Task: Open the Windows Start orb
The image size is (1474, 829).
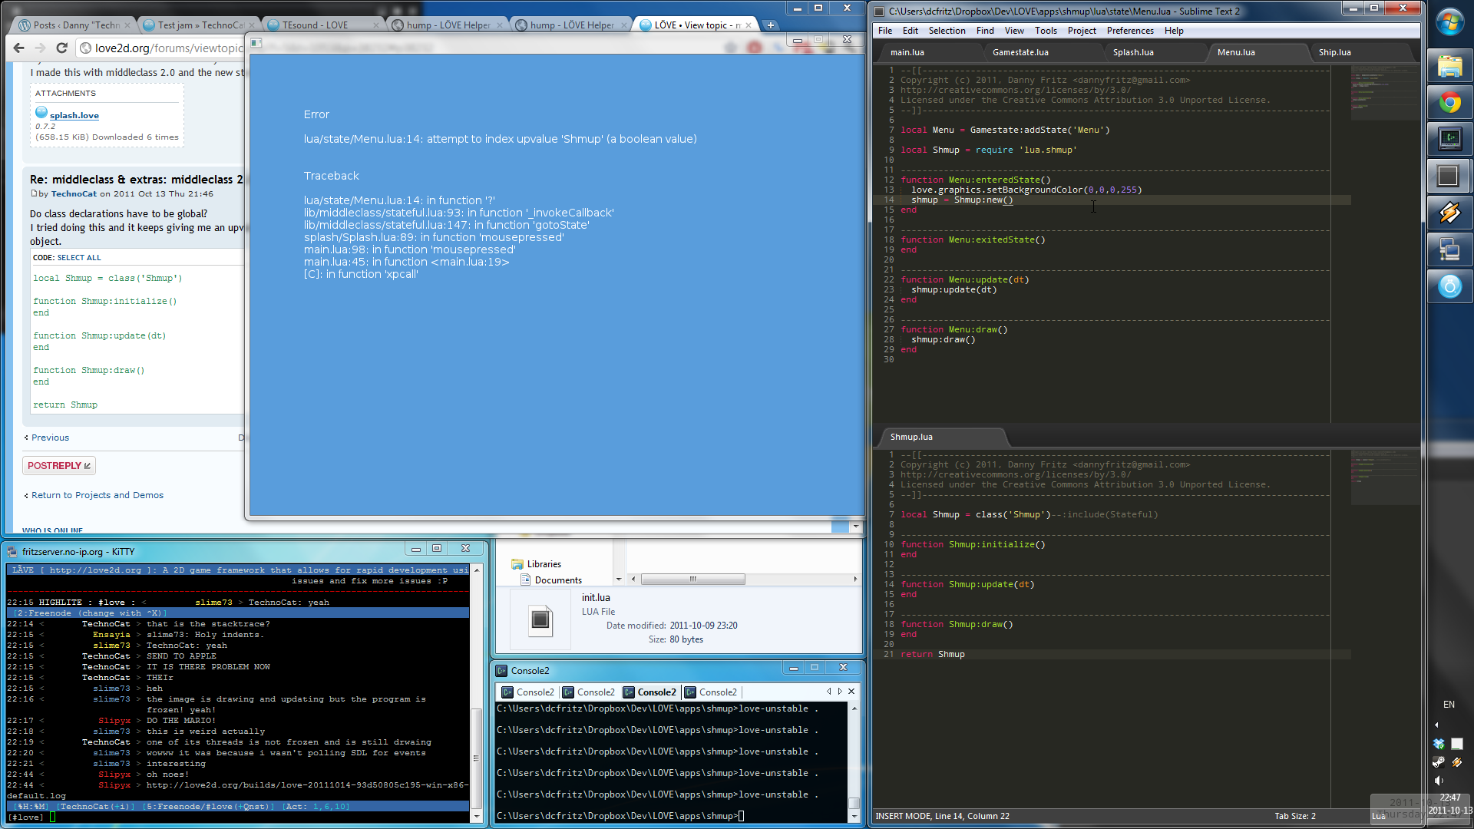Action: pos(1449,23)
